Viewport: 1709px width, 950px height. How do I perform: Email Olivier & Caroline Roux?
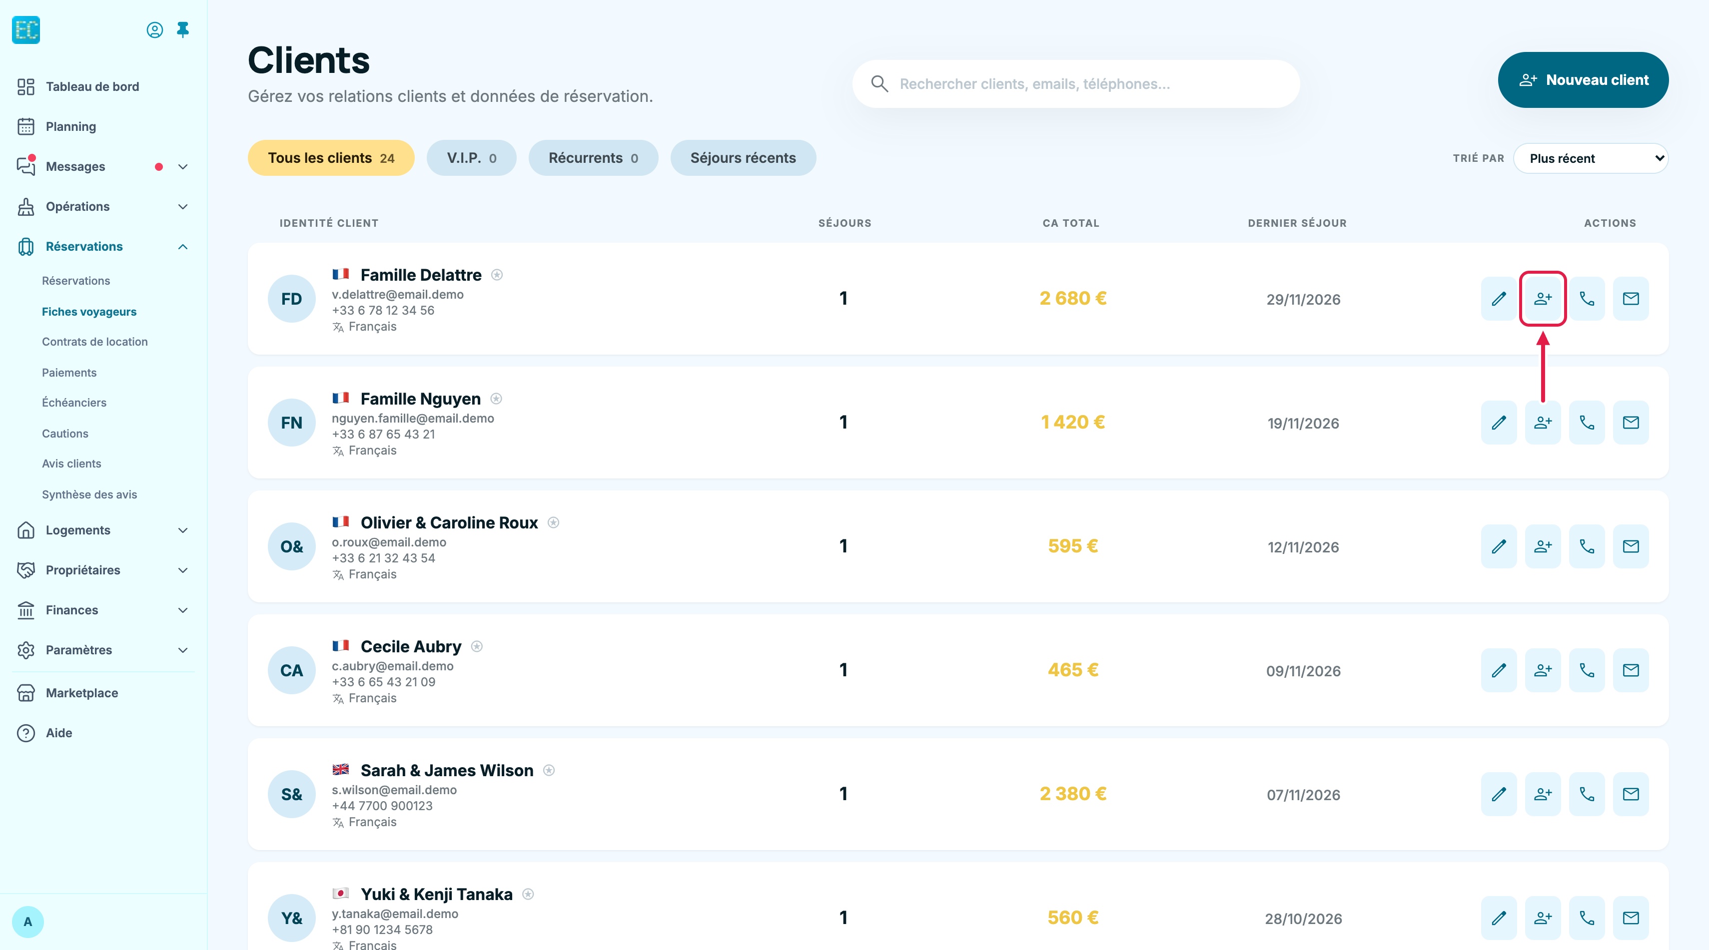1631,546
